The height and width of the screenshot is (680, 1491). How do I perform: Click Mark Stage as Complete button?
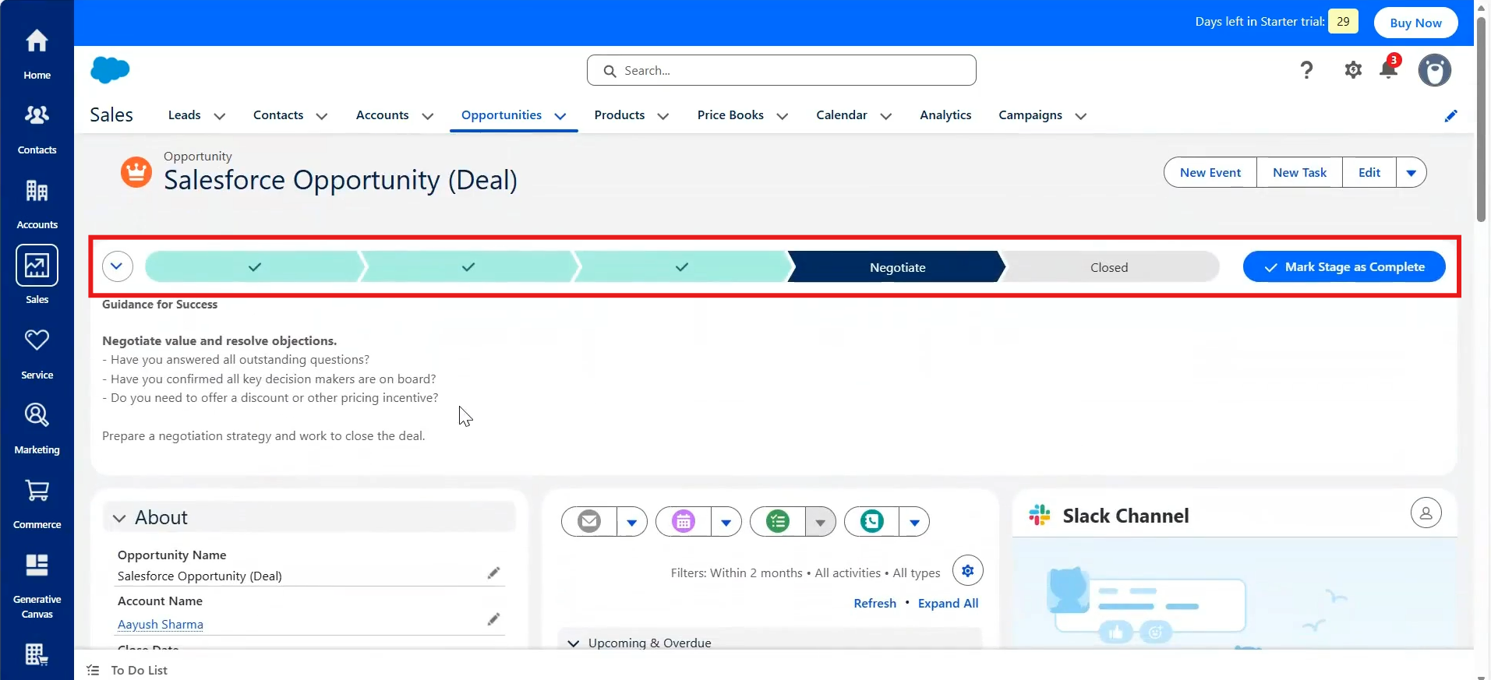click(x=1344, y=267)
